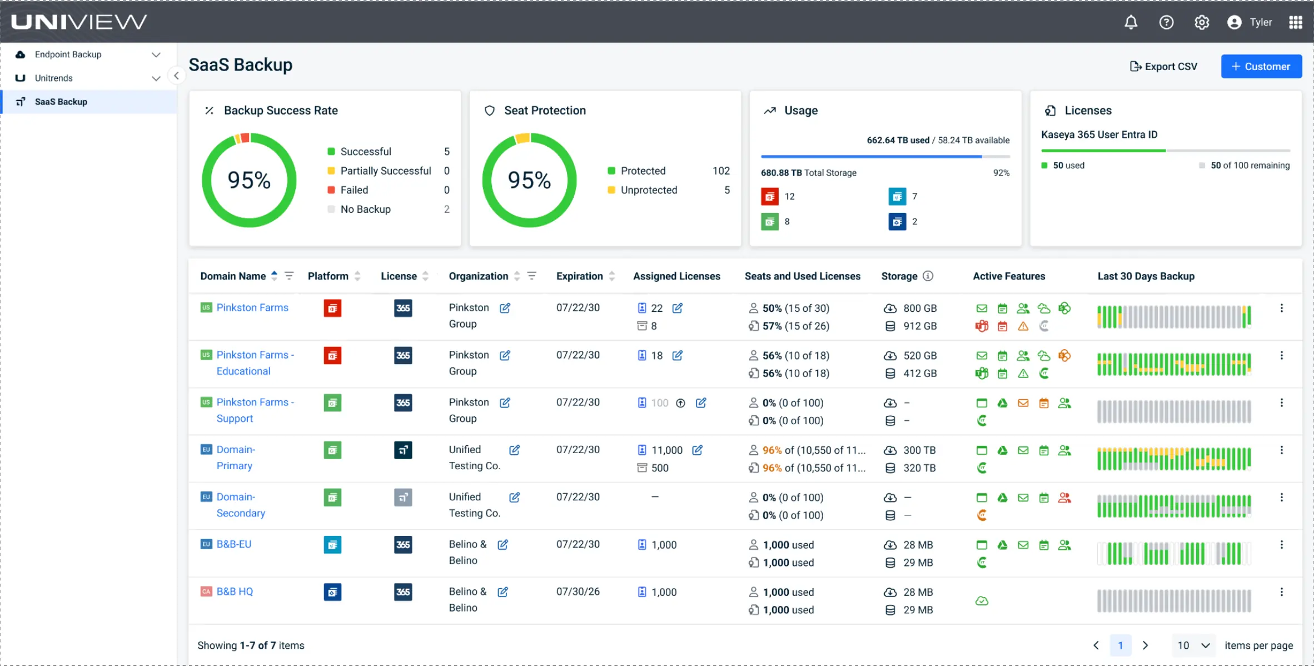The height and width of the screenshot is (666, 1314).
Task: Sort by Domain Name column
Action: [274, 276]
